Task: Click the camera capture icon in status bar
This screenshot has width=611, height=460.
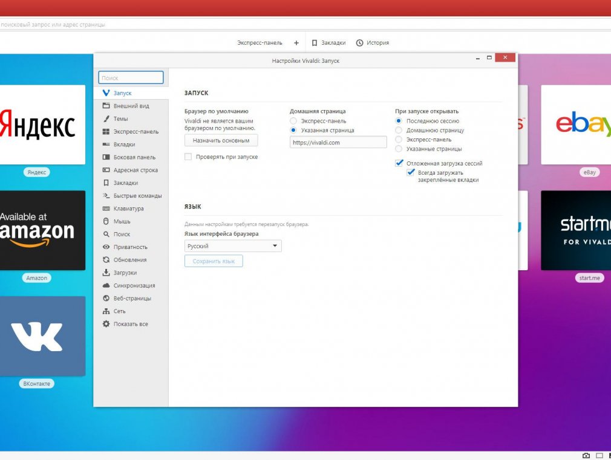Action: (x=586, y=455)
